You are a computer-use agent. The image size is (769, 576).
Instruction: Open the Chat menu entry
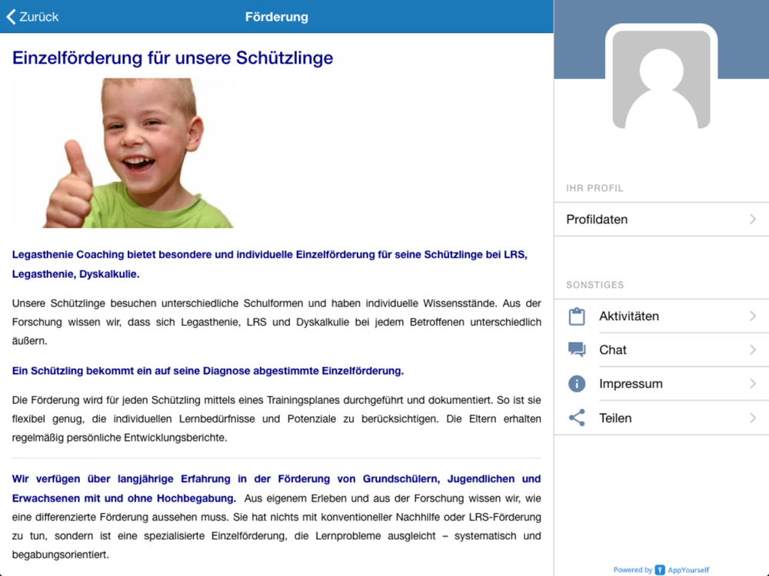click(x=661, y=349)
